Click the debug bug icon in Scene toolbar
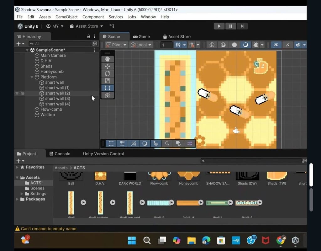Viewport: 321px width, 251px height. 256,45
